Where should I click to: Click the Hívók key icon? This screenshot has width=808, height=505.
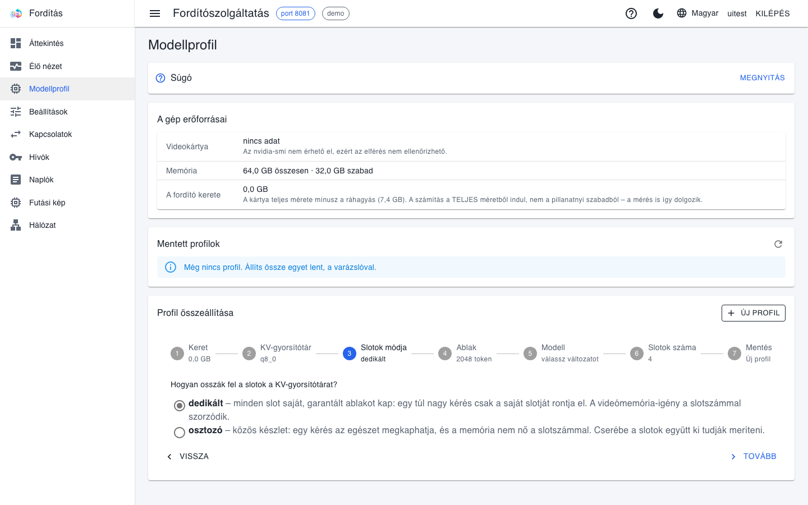[x=16, y=157]
